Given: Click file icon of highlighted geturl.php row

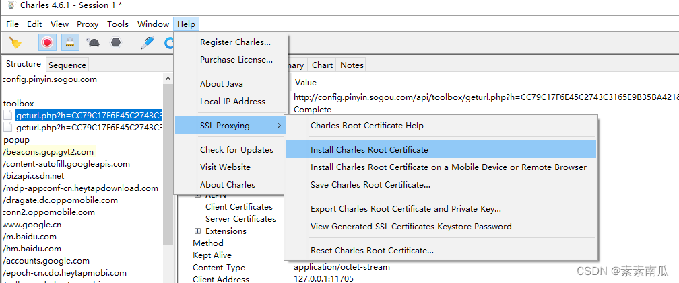Looking at the screenshot, I should 8,116.
